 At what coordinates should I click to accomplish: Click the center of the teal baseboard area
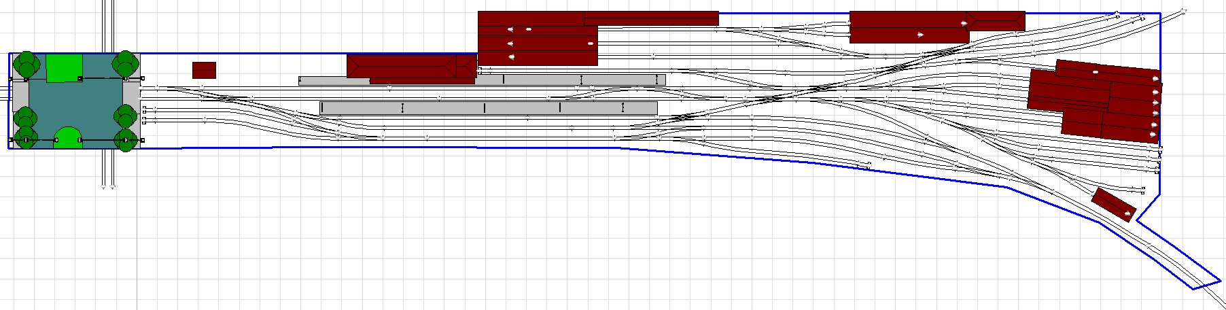coord(75,102)
